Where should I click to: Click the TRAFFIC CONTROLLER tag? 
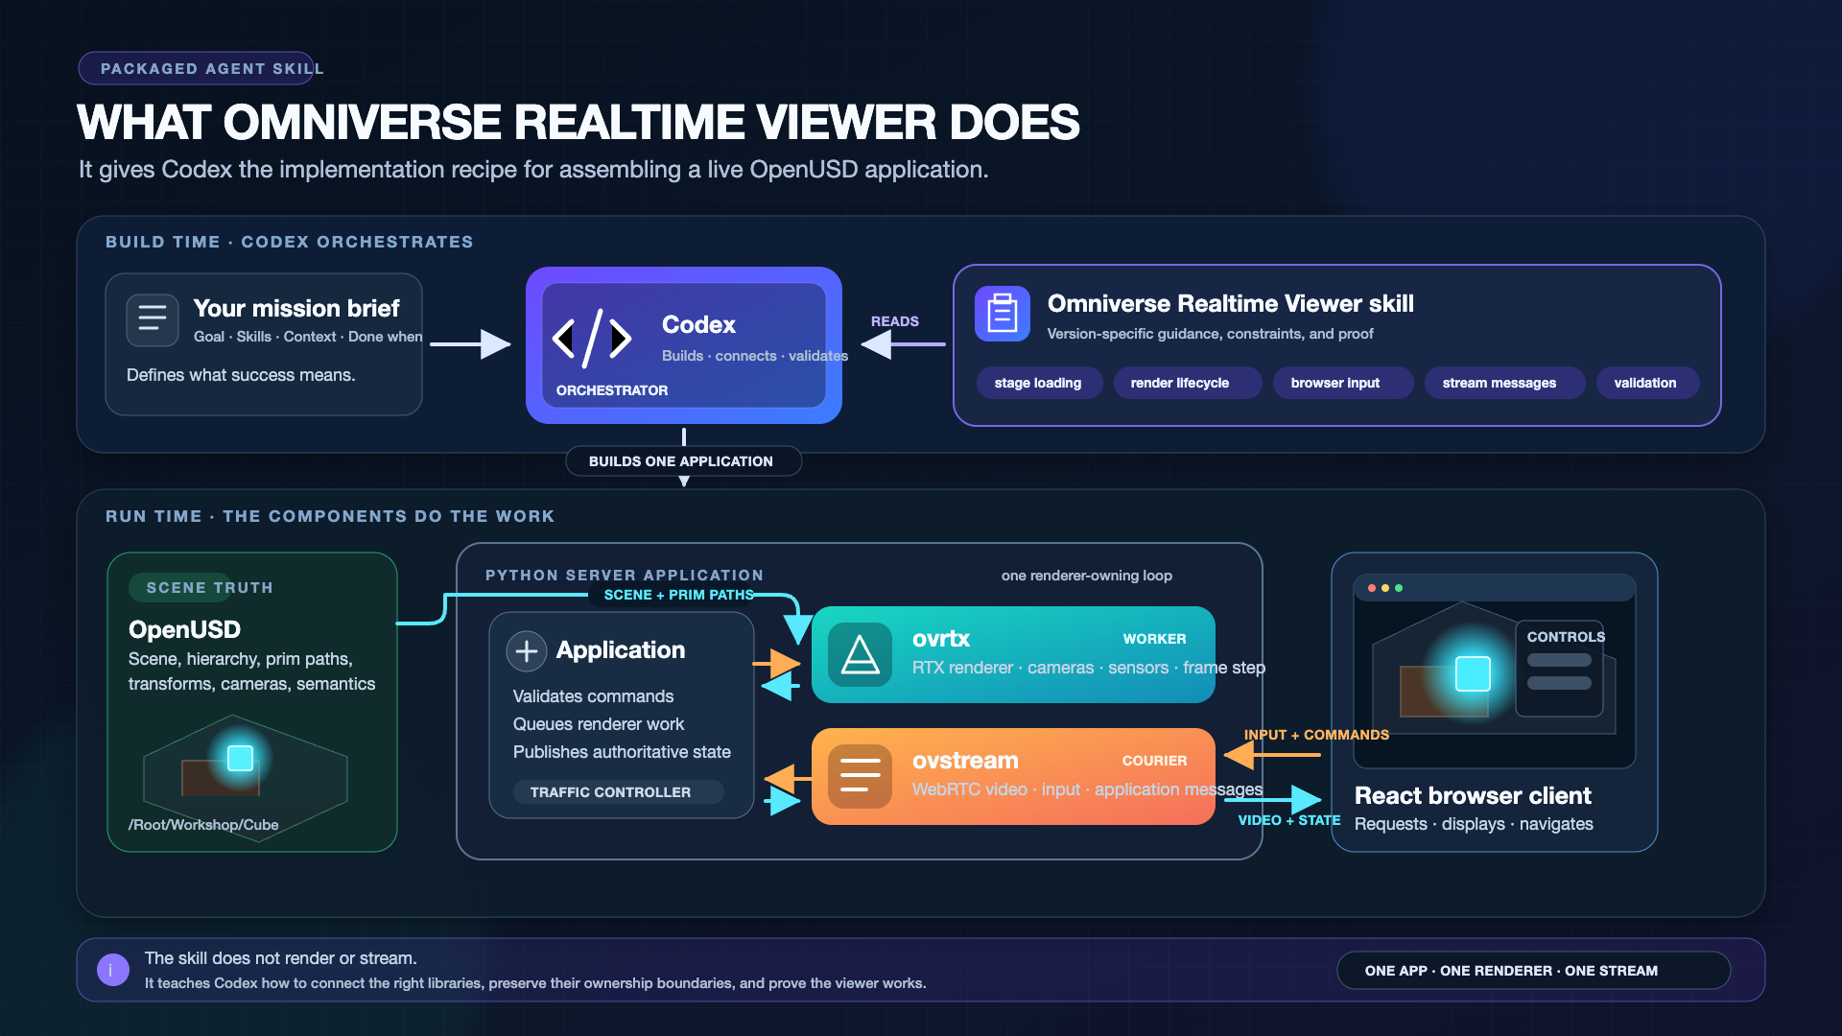(618, 792)
